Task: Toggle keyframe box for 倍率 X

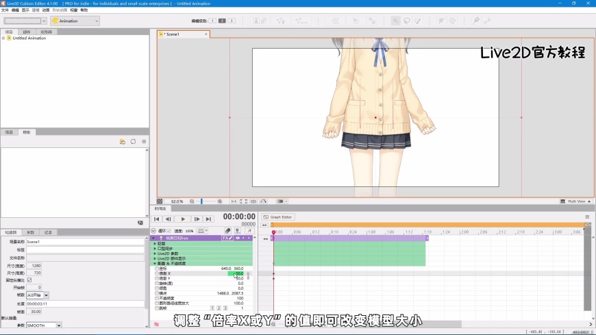Action: (157, 273)
